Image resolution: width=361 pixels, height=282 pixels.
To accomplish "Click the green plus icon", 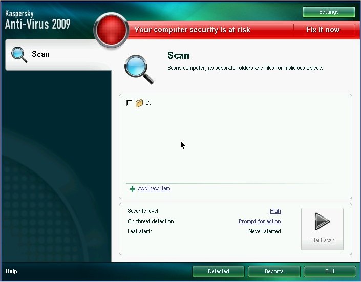I will tap(132, 189).
